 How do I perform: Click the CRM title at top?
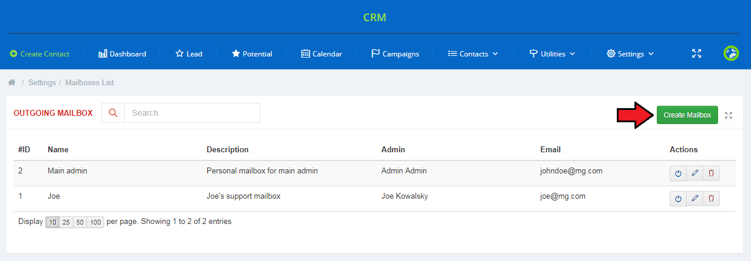[x=375, y=18]
